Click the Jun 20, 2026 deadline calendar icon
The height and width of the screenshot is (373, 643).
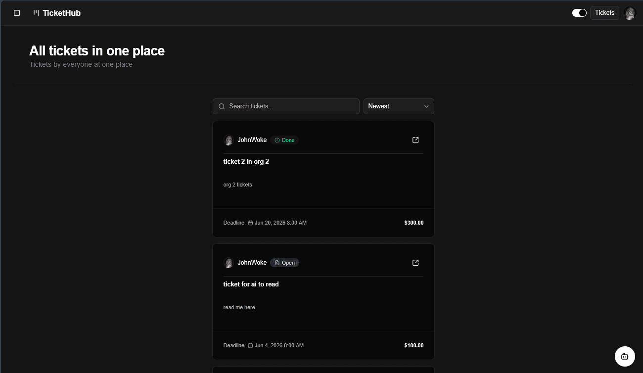point(250,223)
